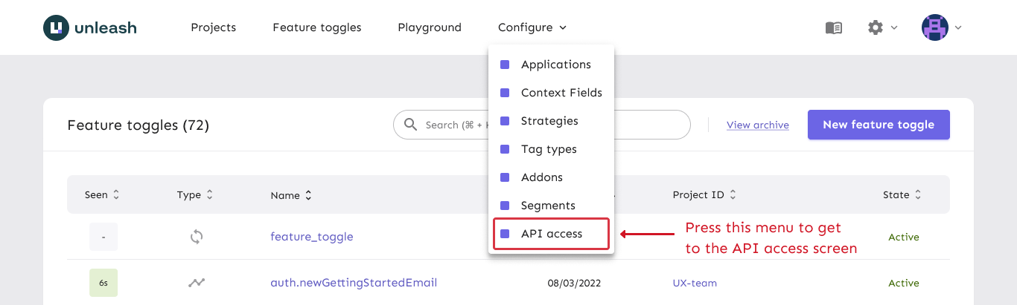Click the user avatar icon
This screenshot has width=1017, height=305.
tap(934, 27)
